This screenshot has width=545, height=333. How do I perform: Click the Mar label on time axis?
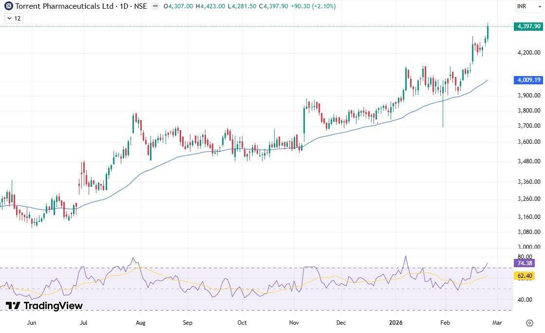(x=497, y=323)
